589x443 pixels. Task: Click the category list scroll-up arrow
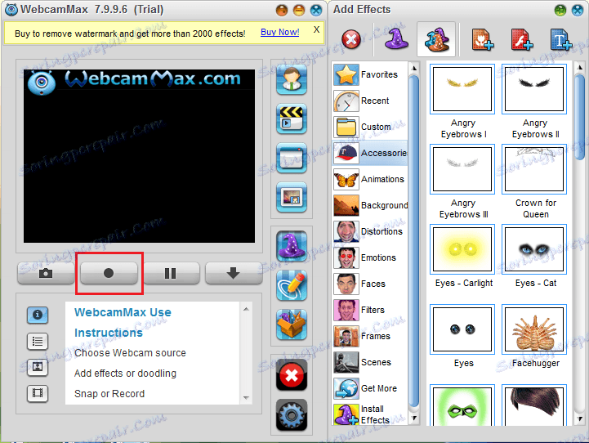tap(414, 68)
